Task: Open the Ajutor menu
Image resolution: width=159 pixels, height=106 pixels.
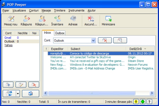Action: click(x=92, y=10)
